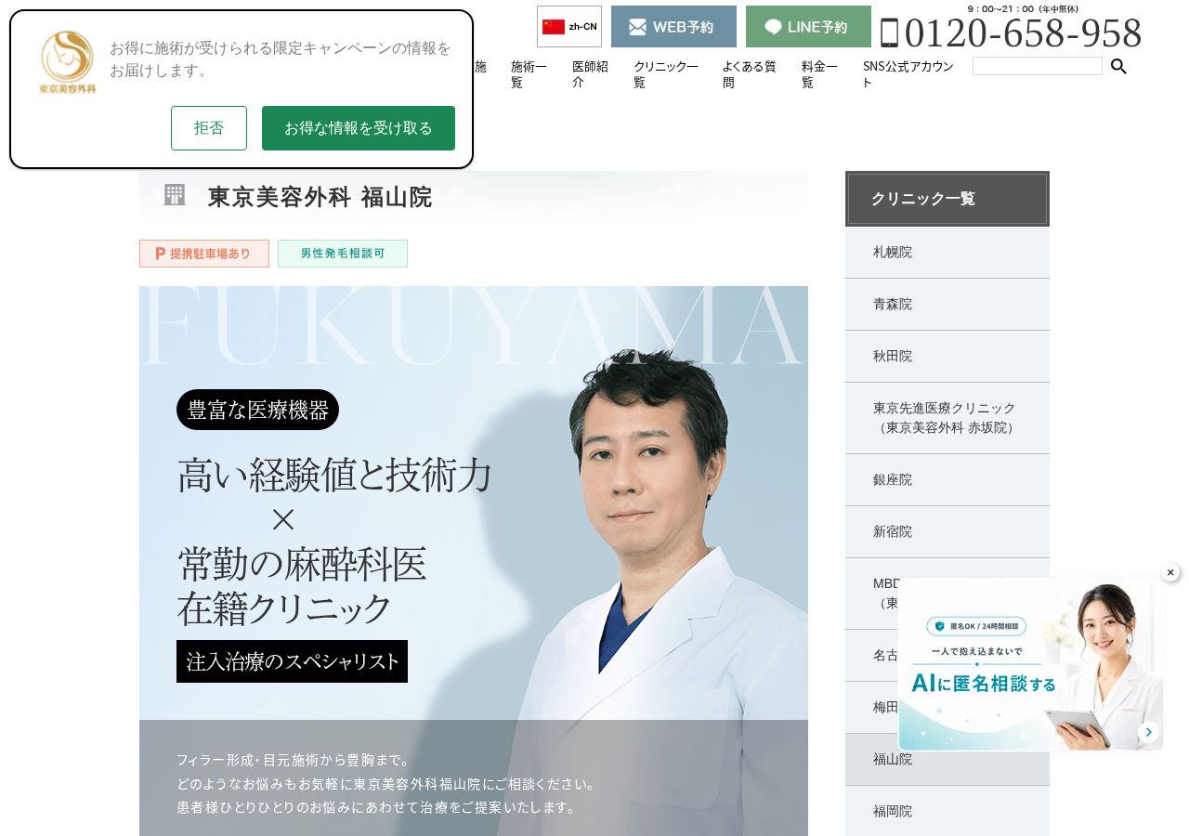The width and height of the screenshot is (1189, 836).
Task: Click the arrow on the AI相談 banner
Action: 1148,732
